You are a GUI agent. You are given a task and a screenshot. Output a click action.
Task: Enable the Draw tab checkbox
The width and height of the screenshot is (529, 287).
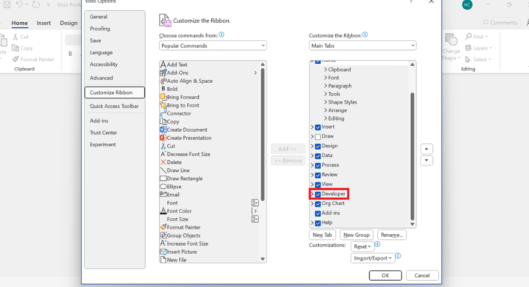click(x=318, y=137)
